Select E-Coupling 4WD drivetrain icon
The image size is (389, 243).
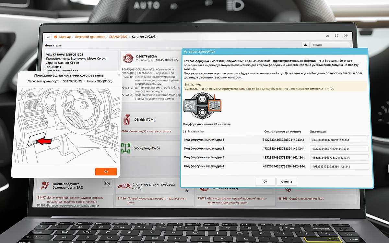(125, 148)
